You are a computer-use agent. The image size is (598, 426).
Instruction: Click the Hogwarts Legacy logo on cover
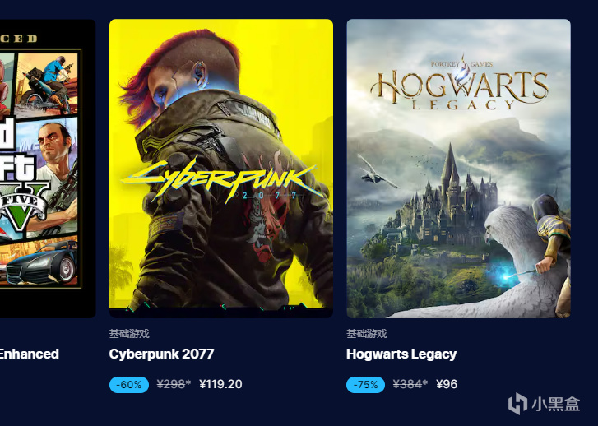point(459,90)
